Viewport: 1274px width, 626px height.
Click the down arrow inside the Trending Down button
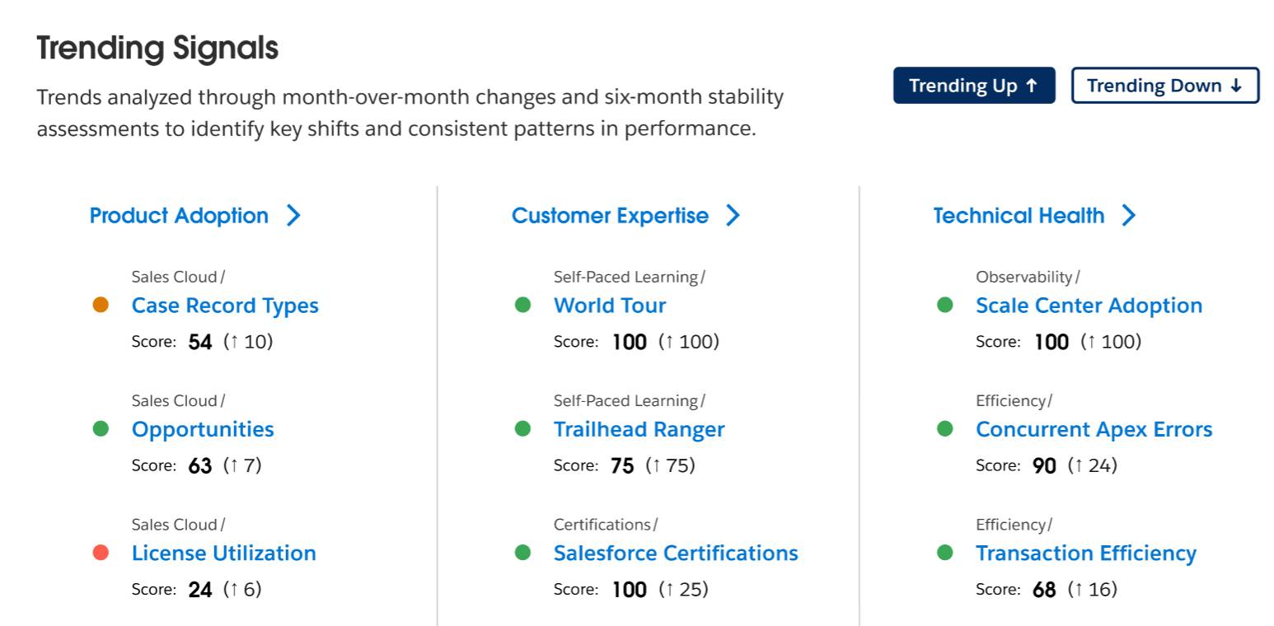(1234, 85)
